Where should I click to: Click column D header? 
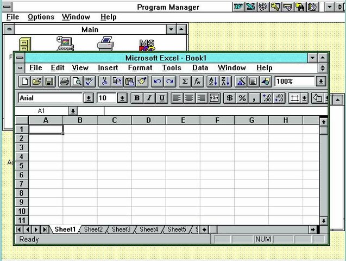pyautogui.click(x=148, y=120)
